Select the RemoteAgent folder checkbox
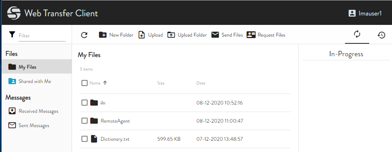Screen dimensions: 392x152 coord(85,121)
